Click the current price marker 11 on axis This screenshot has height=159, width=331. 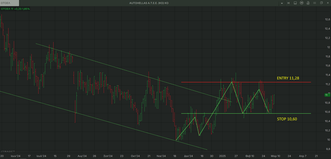pos(327,95)
